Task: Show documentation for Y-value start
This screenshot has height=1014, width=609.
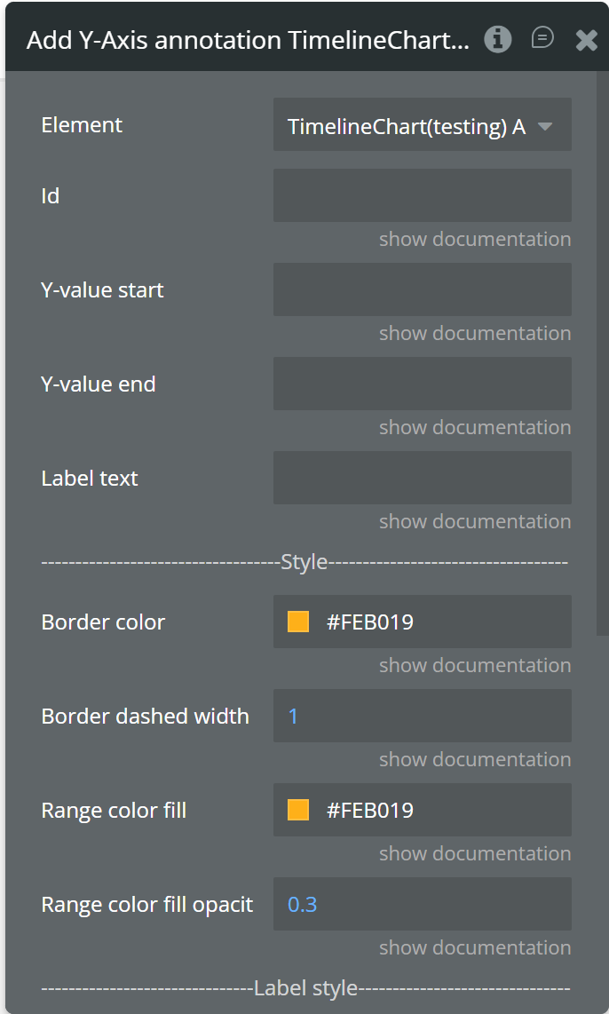Action: 474,333
